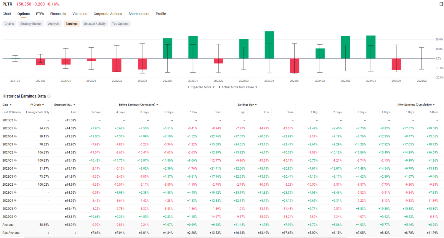Expand the Before Earnings (Cumulative) dropdown
This screenshot has height=238, width=444.
157,105
